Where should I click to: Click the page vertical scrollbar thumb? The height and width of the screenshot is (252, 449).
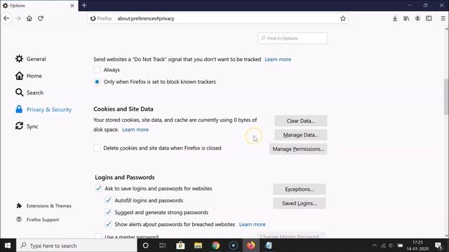coord(446,97)
